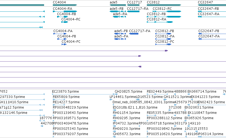This screenshot has width=226, height=138.
Task: Select protein CG3812-PB
Action: pos(165,31)
